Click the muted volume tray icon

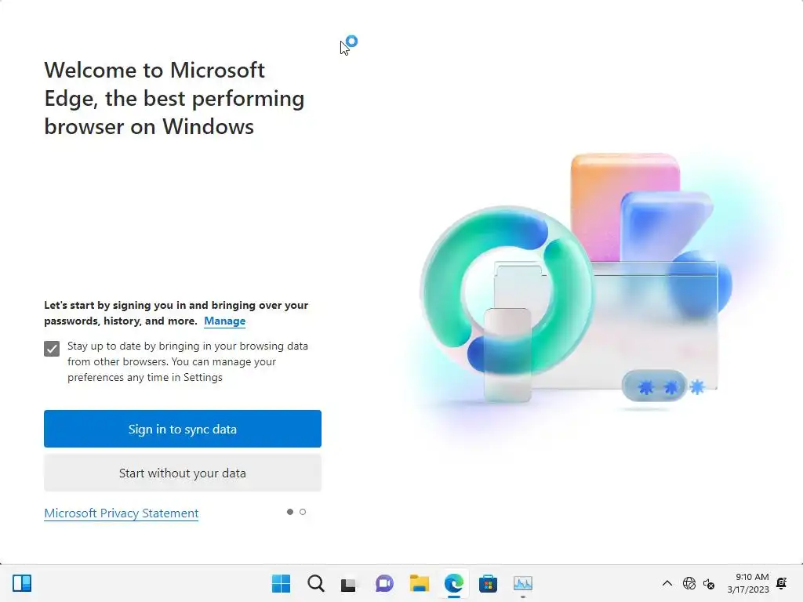coord(709,583)
